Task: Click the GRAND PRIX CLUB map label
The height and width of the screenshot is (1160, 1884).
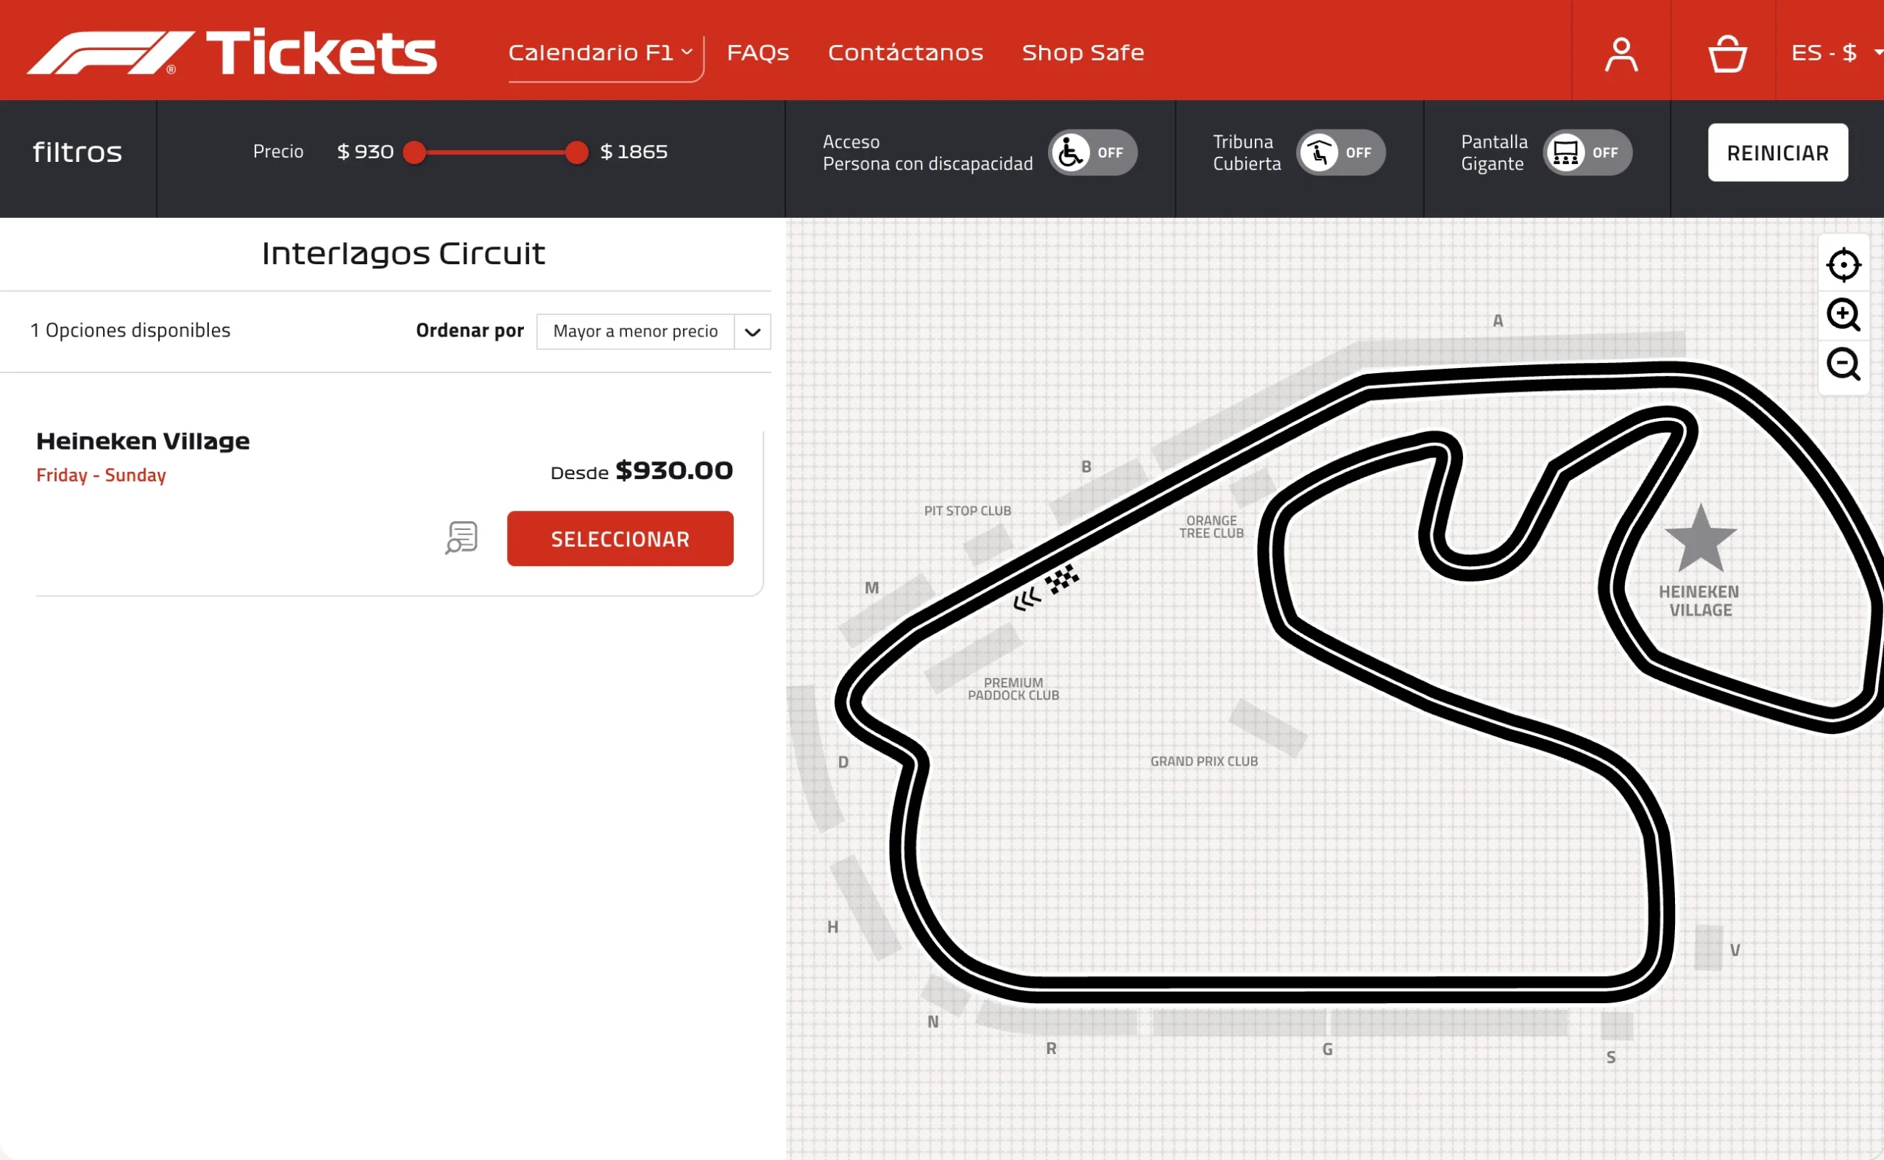Action: click(1203, 762)
